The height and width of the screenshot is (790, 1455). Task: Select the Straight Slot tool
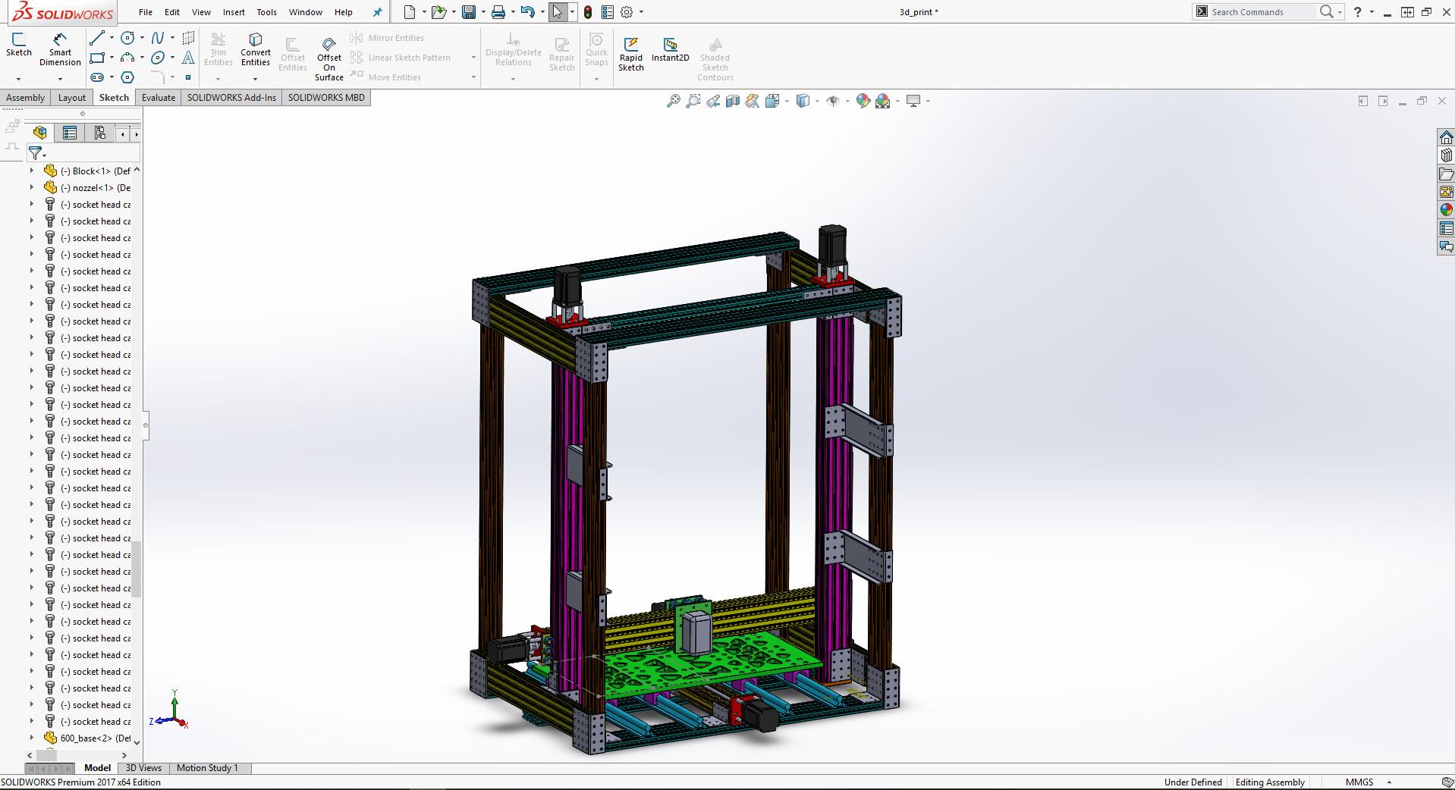click(x=97, y=77)
